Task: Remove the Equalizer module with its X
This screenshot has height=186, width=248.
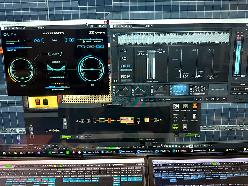Action: pyautogui.click(x=114, y=87)
